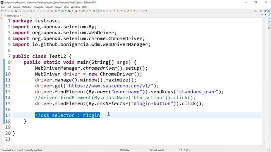Collapse the main method fold at line 8

click(11, 62)
